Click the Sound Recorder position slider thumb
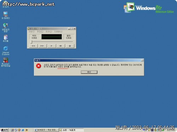The image size is (177, 132). point(32,42)
